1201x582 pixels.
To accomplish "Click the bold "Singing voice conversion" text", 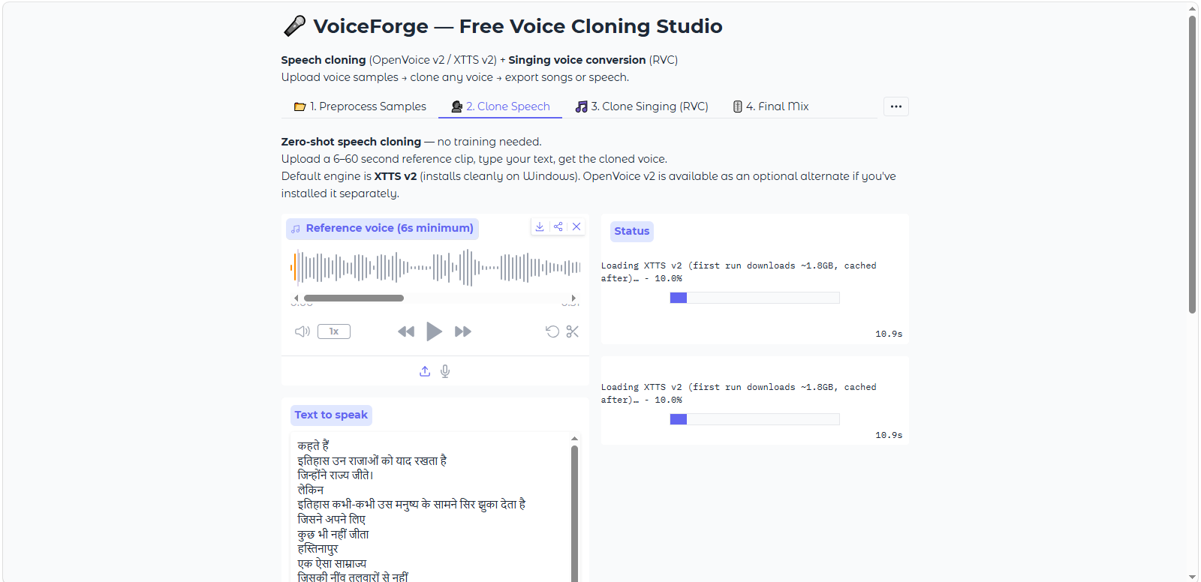I will 577,60.
